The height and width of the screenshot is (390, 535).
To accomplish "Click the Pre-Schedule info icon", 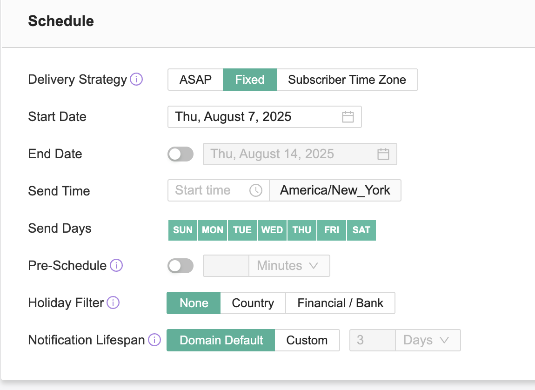I will [116, 266].
